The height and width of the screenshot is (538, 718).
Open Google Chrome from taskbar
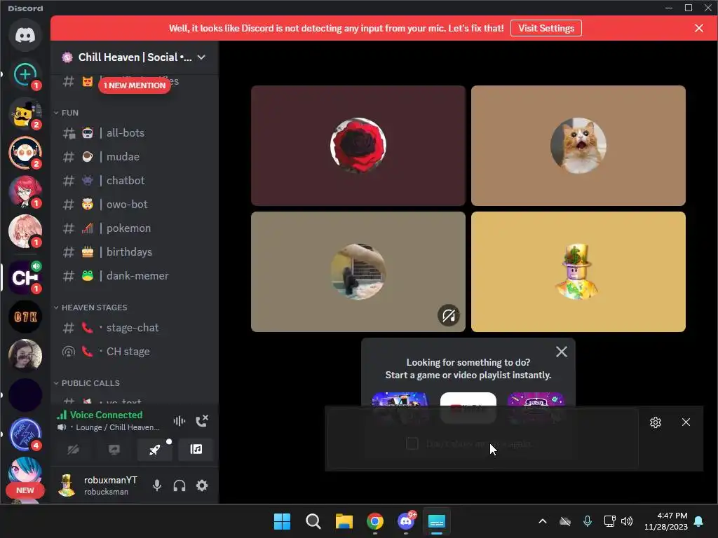point(375,521)
